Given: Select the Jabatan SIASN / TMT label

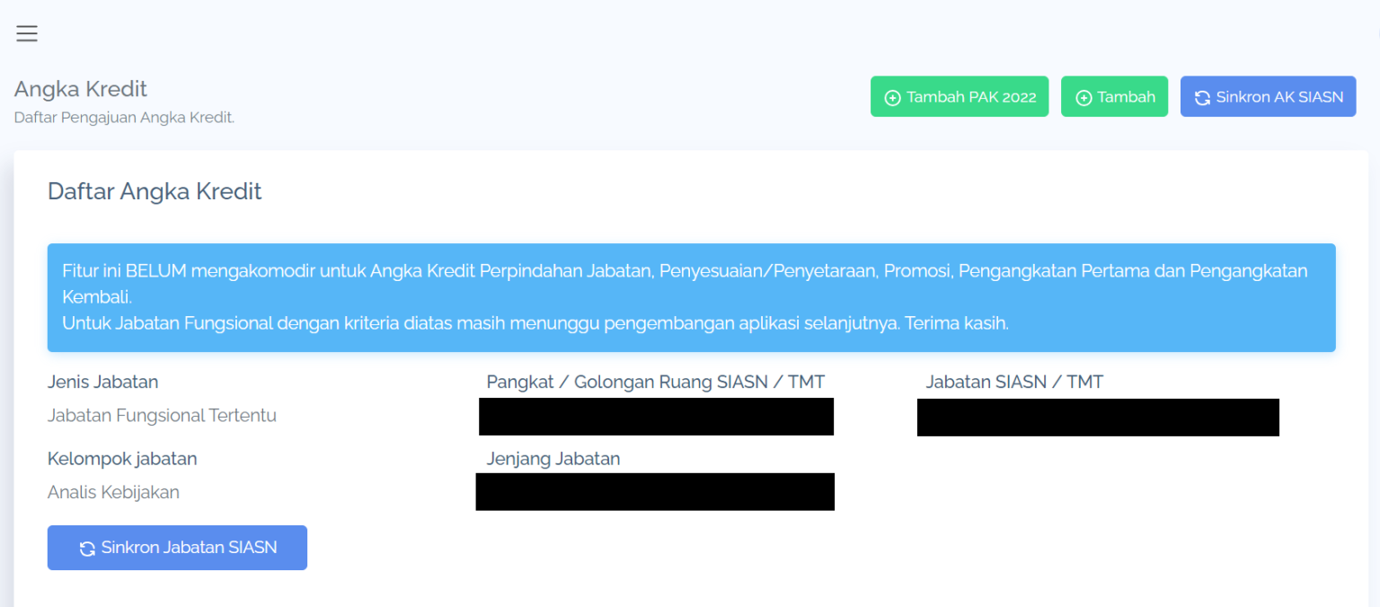Looking at the screenshot, I should (1014, 383).
